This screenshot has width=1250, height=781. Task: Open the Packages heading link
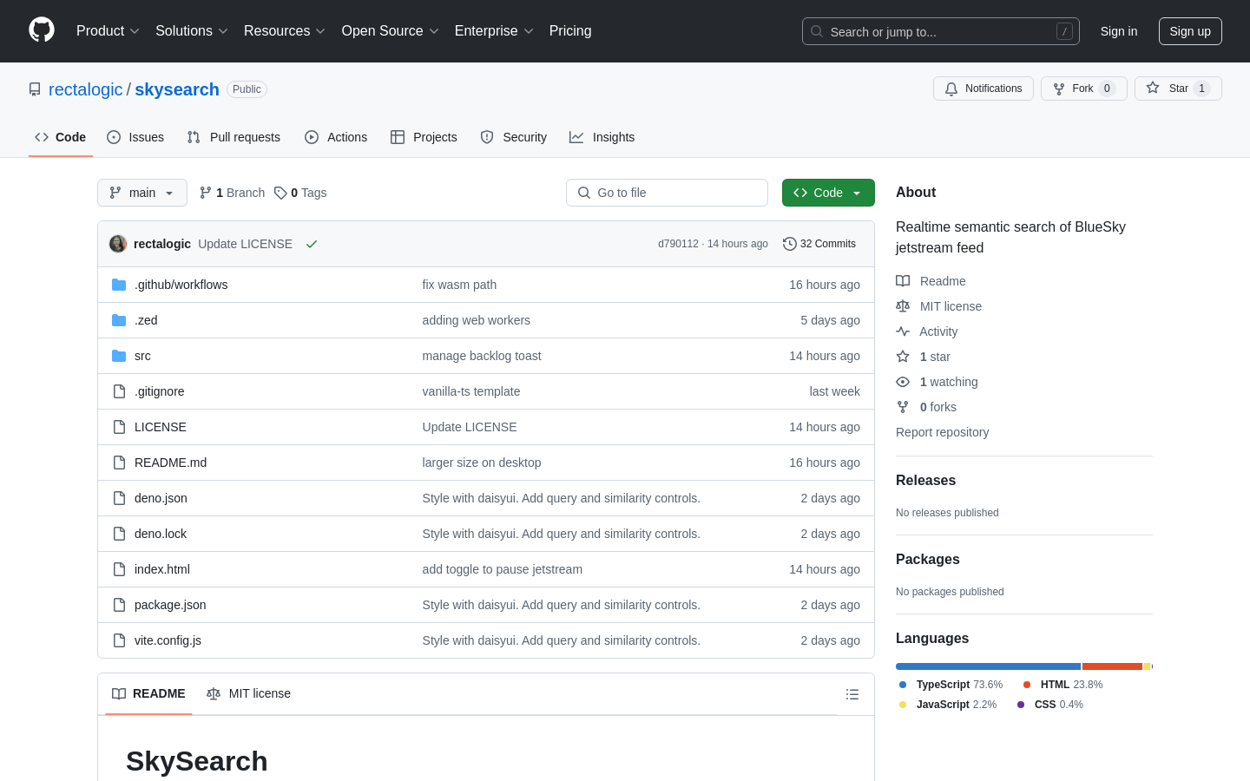(x=927, y=560)
